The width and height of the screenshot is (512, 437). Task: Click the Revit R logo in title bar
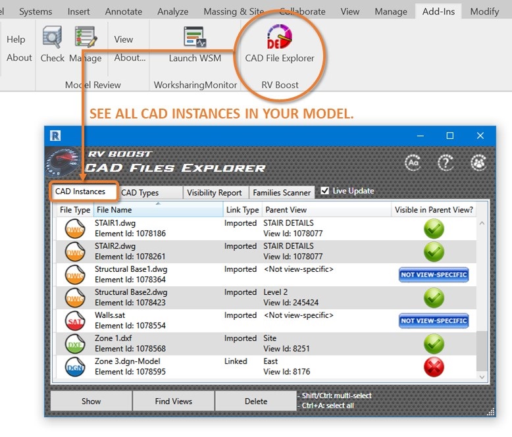coord(55,135)
